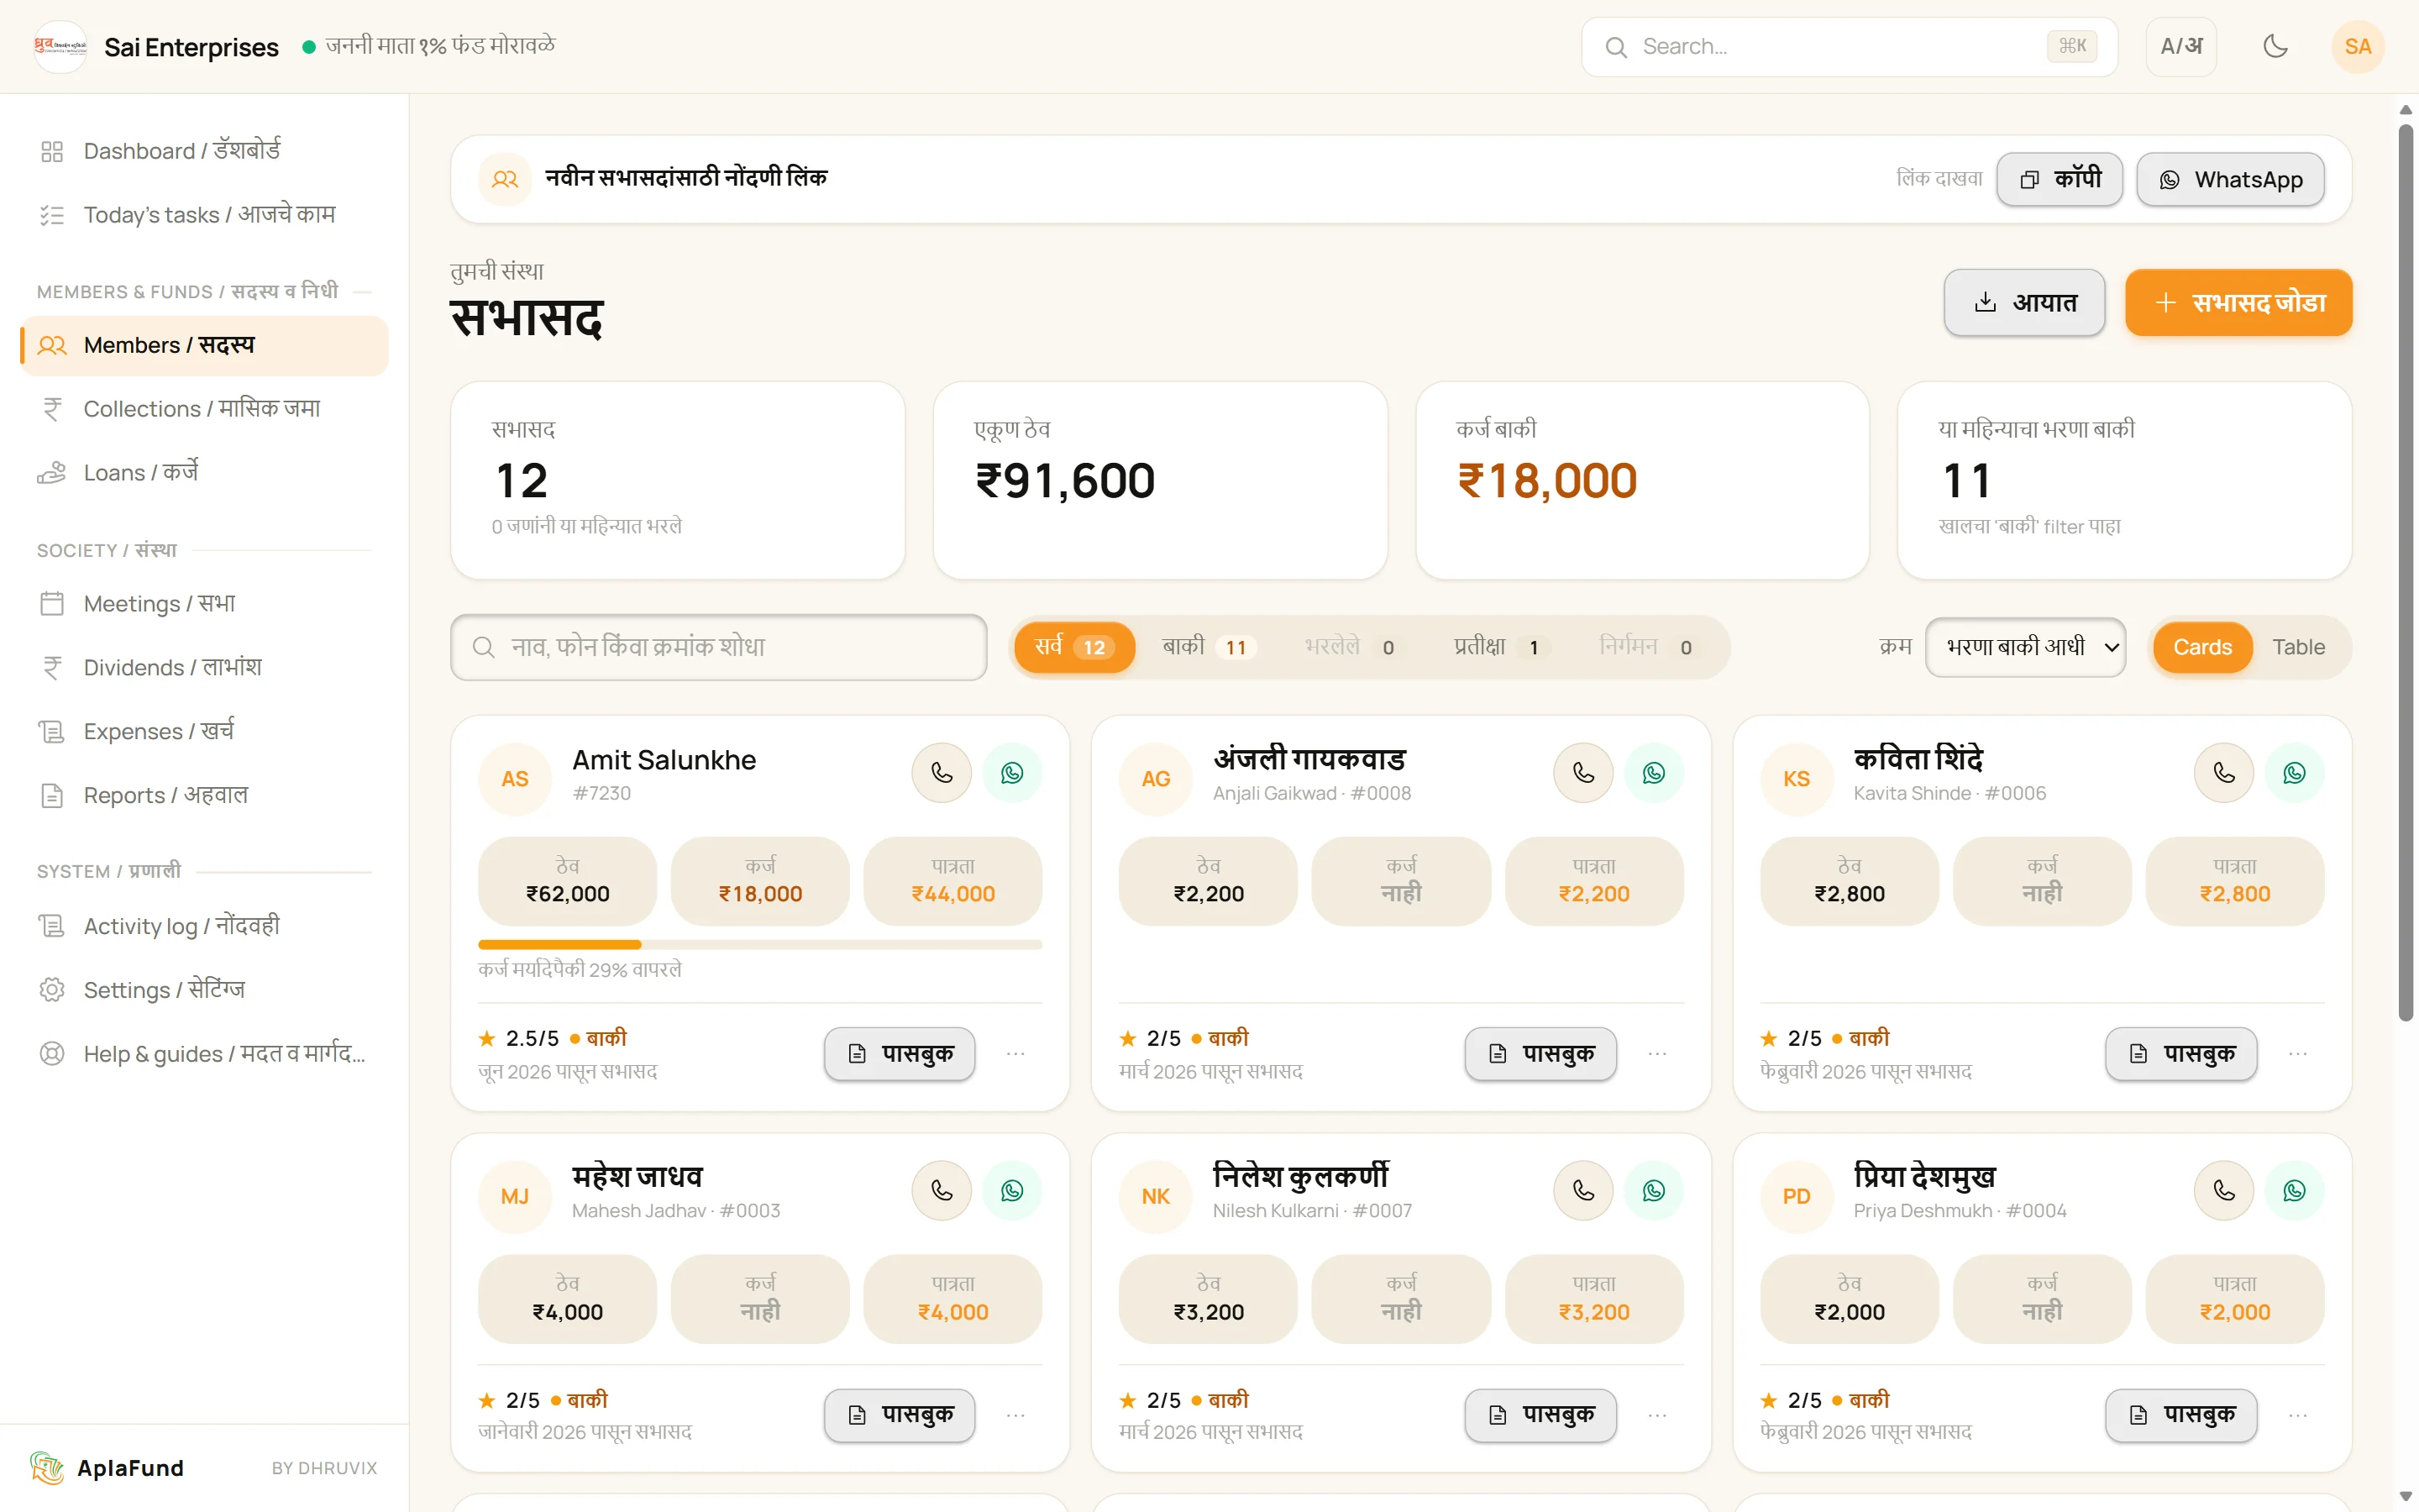Share registration link via WhatsApp button
This screenshot has width=2419, height=1512.
[x=2230, y=179]
